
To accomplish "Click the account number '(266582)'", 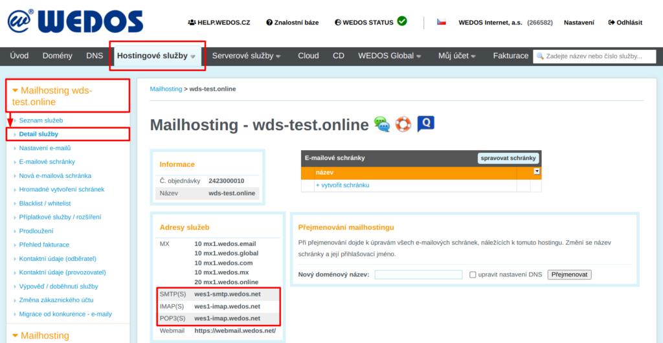I will 540,23.
